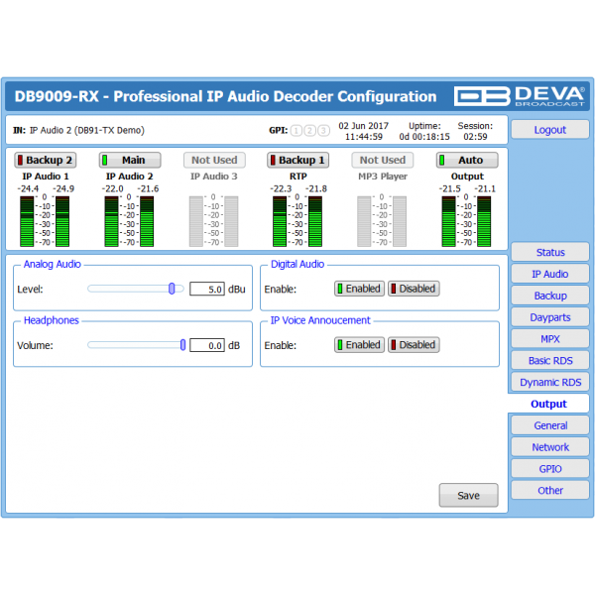The width and height of the screenshot is (595, 595).
Task: Click the GPI 2 indicator
Action: (x=310, y=131)
